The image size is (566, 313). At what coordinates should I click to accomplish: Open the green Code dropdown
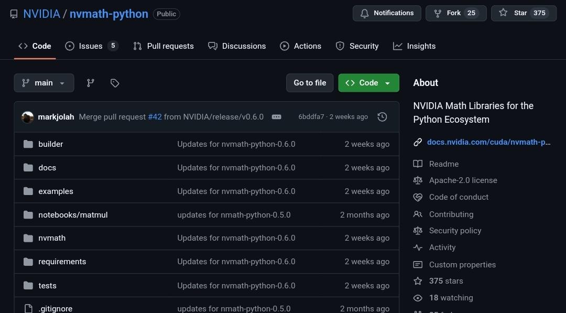pyautogui.click(x=368, y=83)
